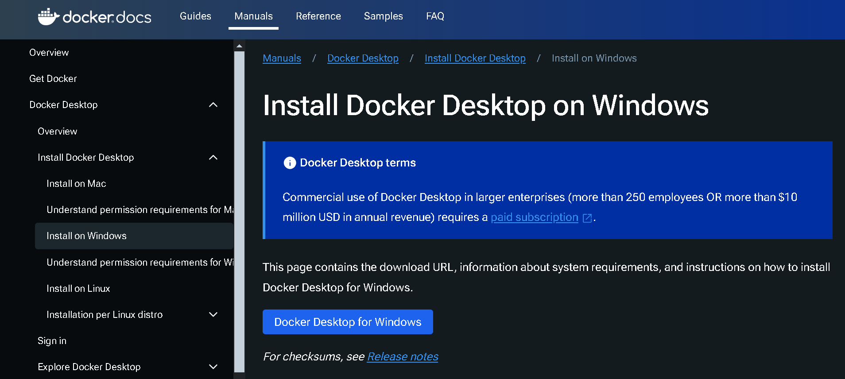Select Install Docker Desktop sidebar entry
This screenshot has width=845, height=379.
[85, 158]
